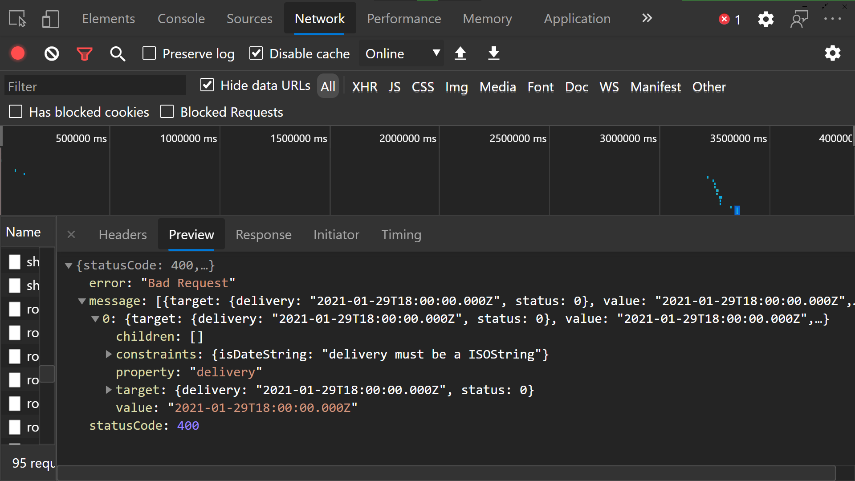Image resolution: width=855 pixels, height=481 pixels.
Task: Toggle the device emulation toolbar icon
Action: click(x=50, y=19)
